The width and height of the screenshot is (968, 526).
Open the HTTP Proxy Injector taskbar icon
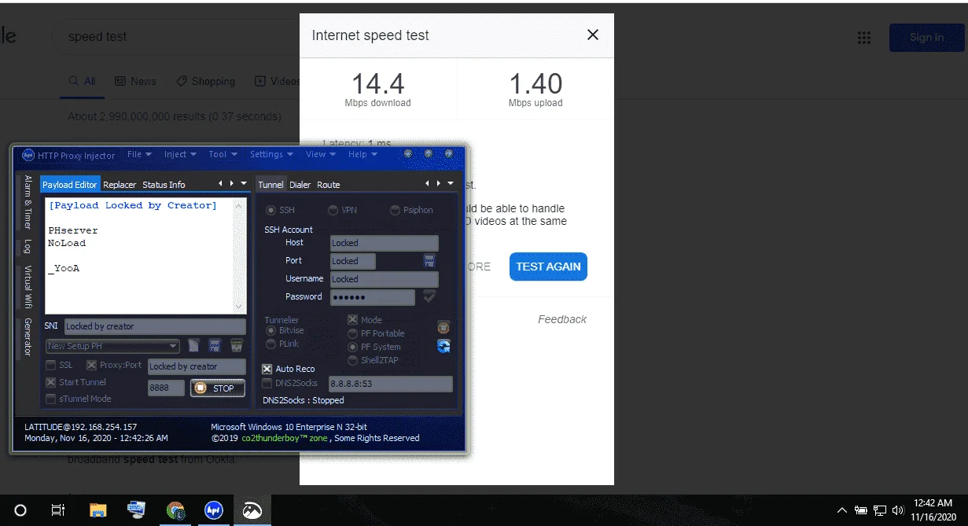(213, 510)
